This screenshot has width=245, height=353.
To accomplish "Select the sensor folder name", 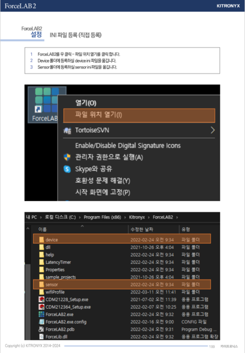I will coord(51,285).
